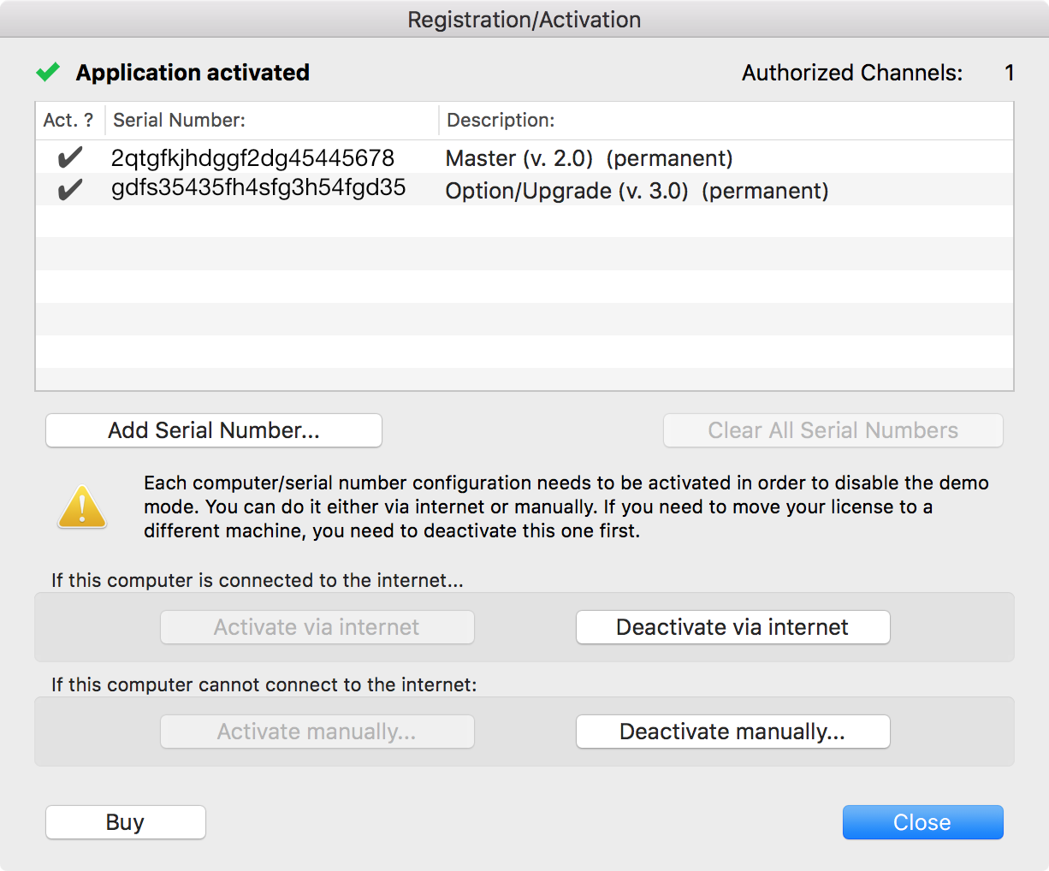Click activation checkmark for Option/Upgrade serial row
The height and width of the screenshot is (871, 1049).
tap(70, 189)
